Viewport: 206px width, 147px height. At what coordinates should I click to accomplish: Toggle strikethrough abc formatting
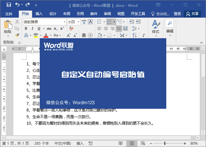click(x=49, y=29)
